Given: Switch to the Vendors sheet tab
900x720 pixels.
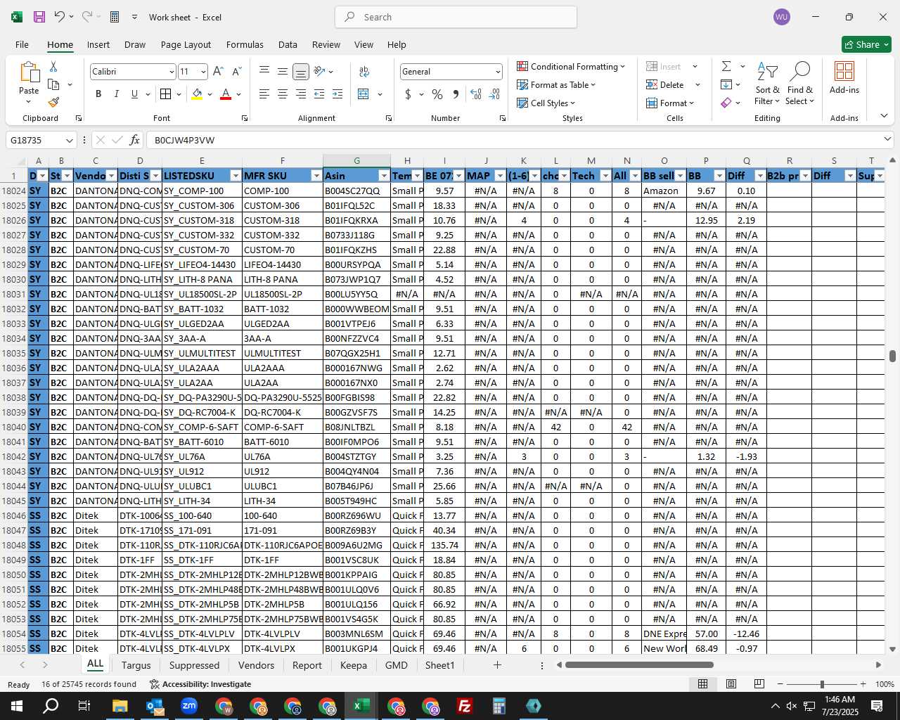Looking at the screenshot, I should click(256, 665).
